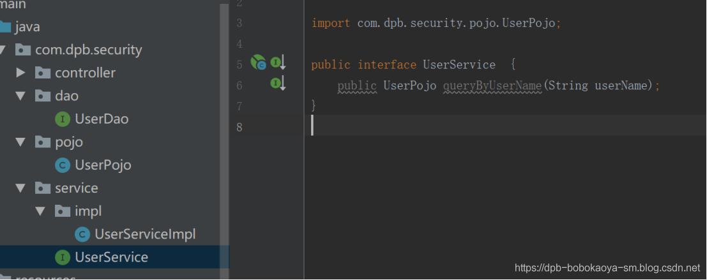Expand the controller package
The width and height of the screenshot is (707, 280).
pos(20,72)
